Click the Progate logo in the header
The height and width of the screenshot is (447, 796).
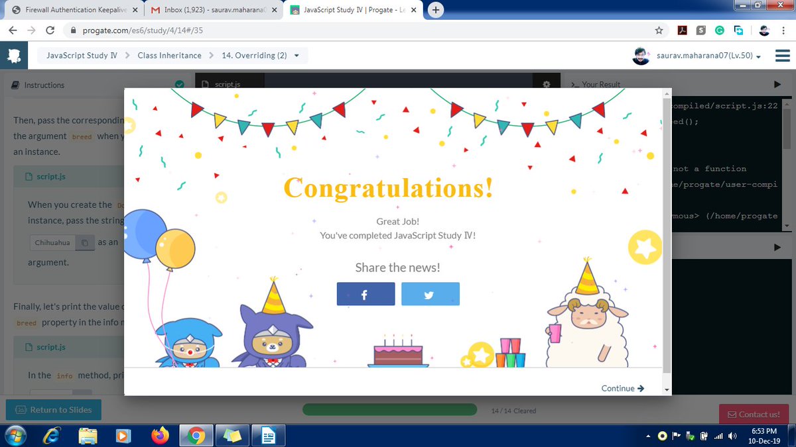pyautogui.click(x=13, y=56)
